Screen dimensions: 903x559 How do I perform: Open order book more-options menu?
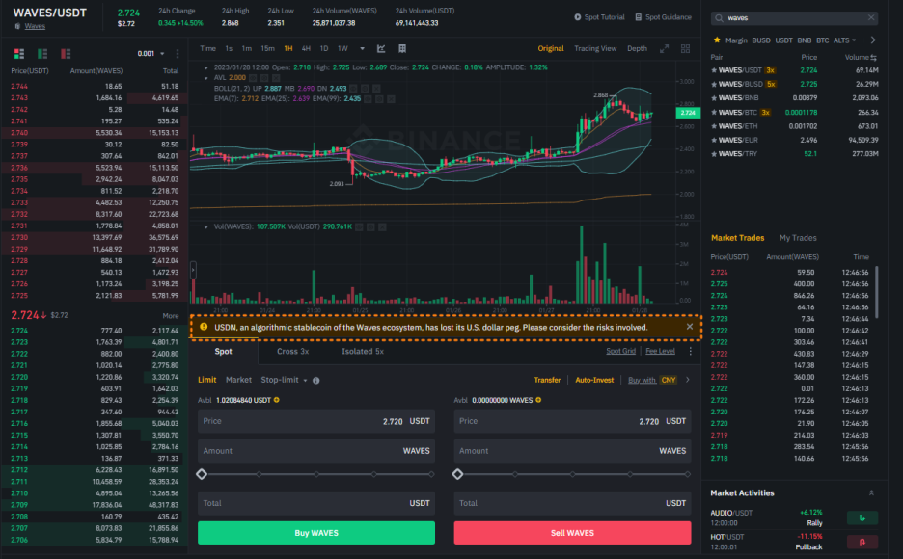point(178,53)
